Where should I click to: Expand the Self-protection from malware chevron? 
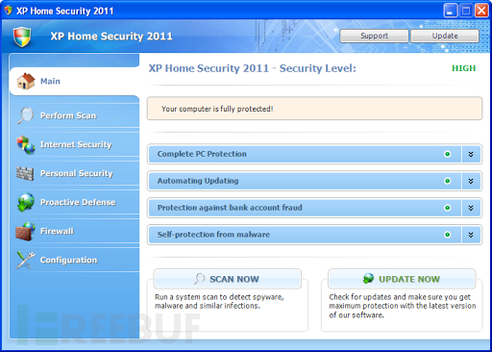pos(471,235)
